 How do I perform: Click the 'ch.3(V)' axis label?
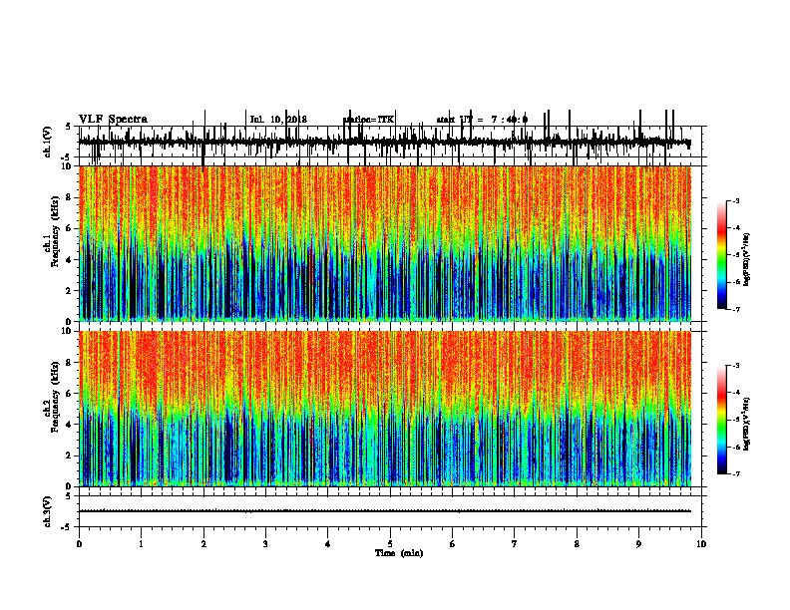[x=47, y=511]
